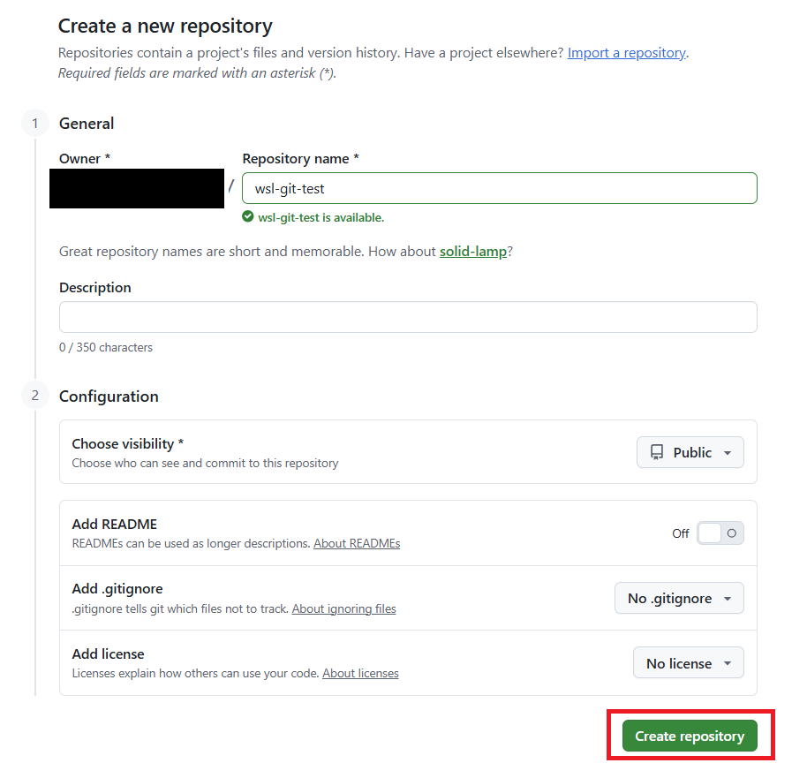Click the Off label beside README toggle
792x763 pixels.
(x=680, y=533)
